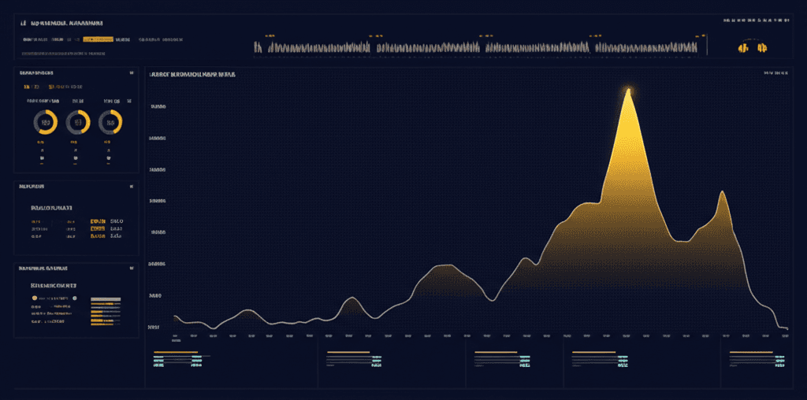Click the smaller secondary peak right of main peak
Viewport: 807px width, 400px height.
click(723, 192)
